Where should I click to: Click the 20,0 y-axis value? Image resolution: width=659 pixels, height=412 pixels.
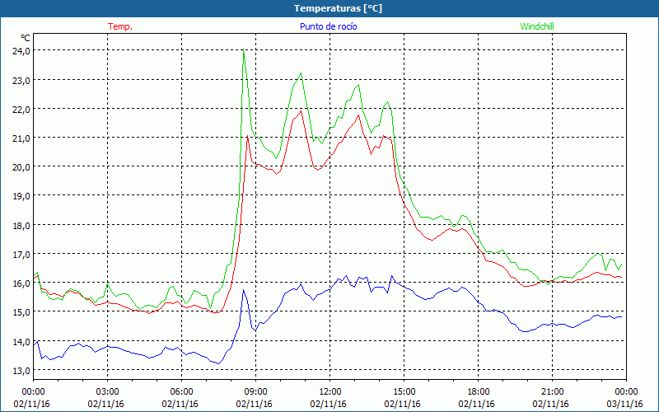(x=21, y=167)
